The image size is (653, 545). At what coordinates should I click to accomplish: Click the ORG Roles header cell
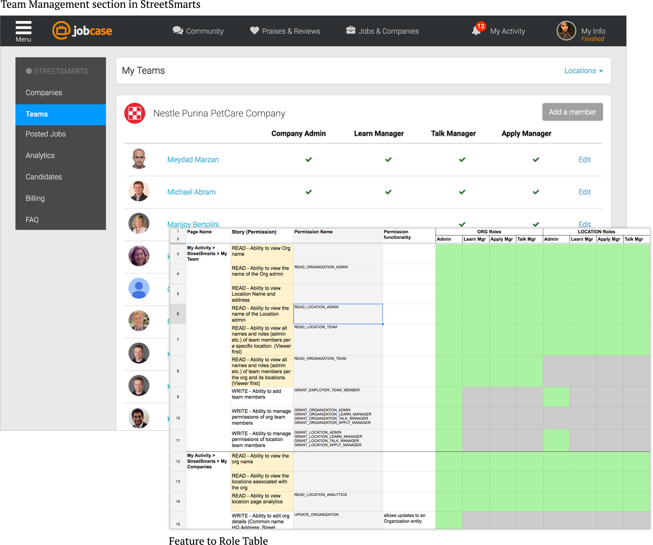coord(489,232)
